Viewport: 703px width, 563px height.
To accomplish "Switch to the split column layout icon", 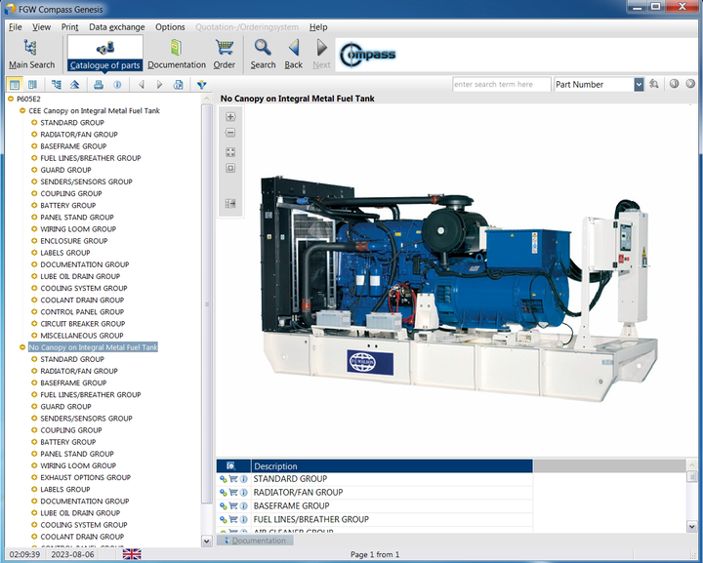I will (32, 84).
